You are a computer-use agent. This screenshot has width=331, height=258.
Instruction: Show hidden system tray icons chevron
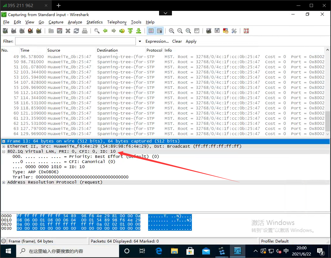[x=255, y=251]
